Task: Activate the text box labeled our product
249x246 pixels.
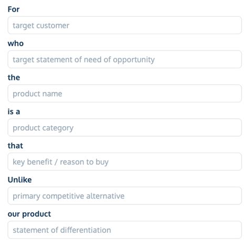Action: [x=124, y=230]
